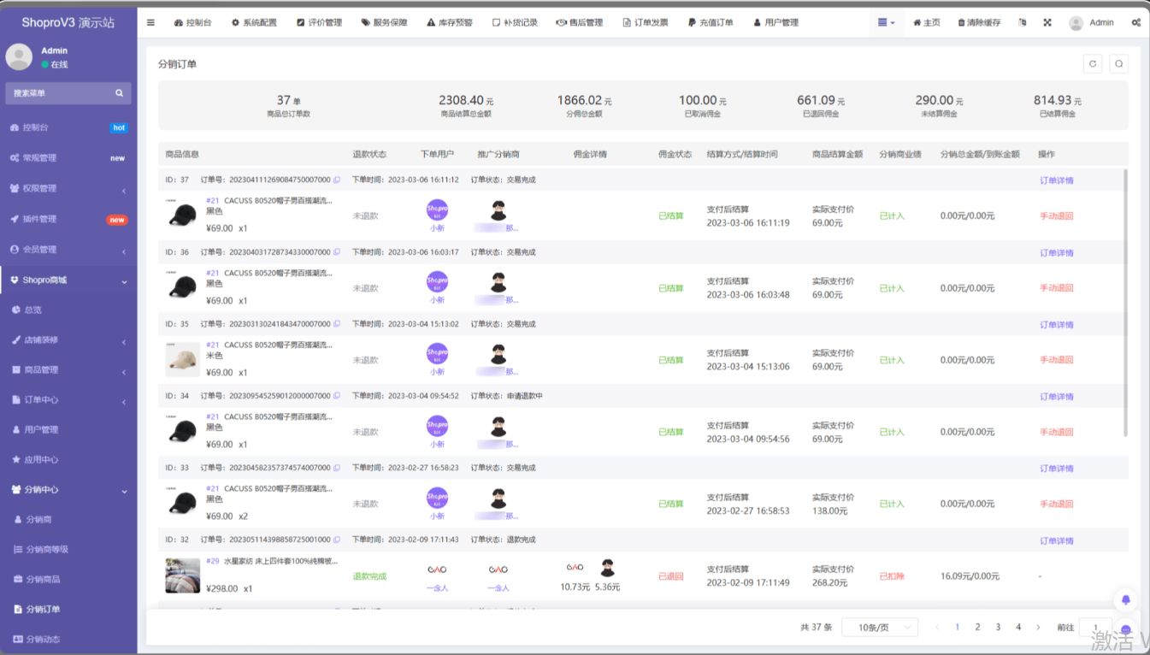1150x655 pixels.
Task: Open the settings cogs icon at top right
Action: (1135, 22)
